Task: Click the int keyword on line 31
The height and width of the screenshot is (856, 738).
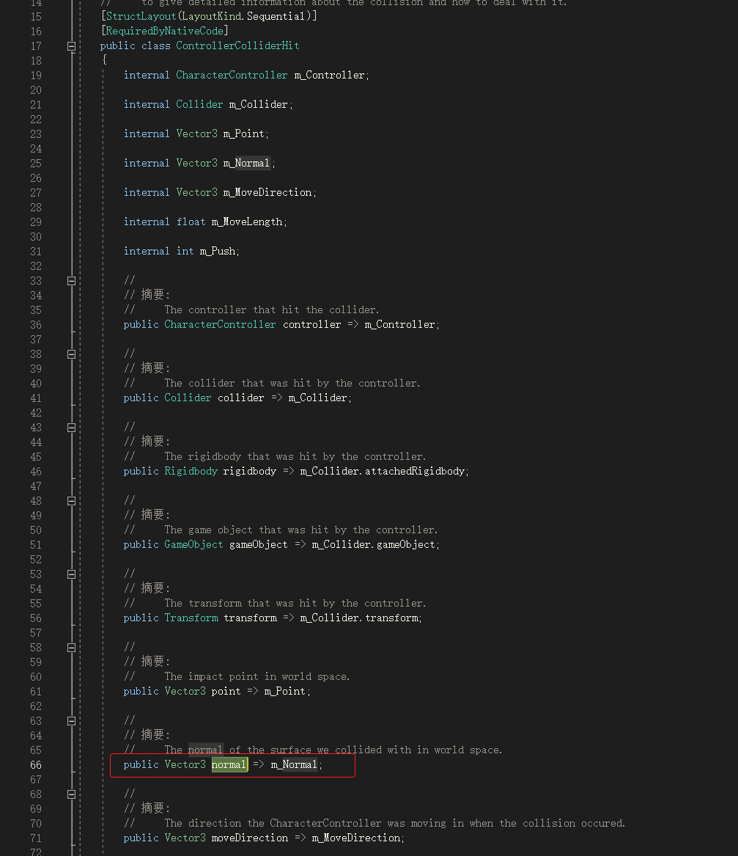Action: click(x=185, y=251)
